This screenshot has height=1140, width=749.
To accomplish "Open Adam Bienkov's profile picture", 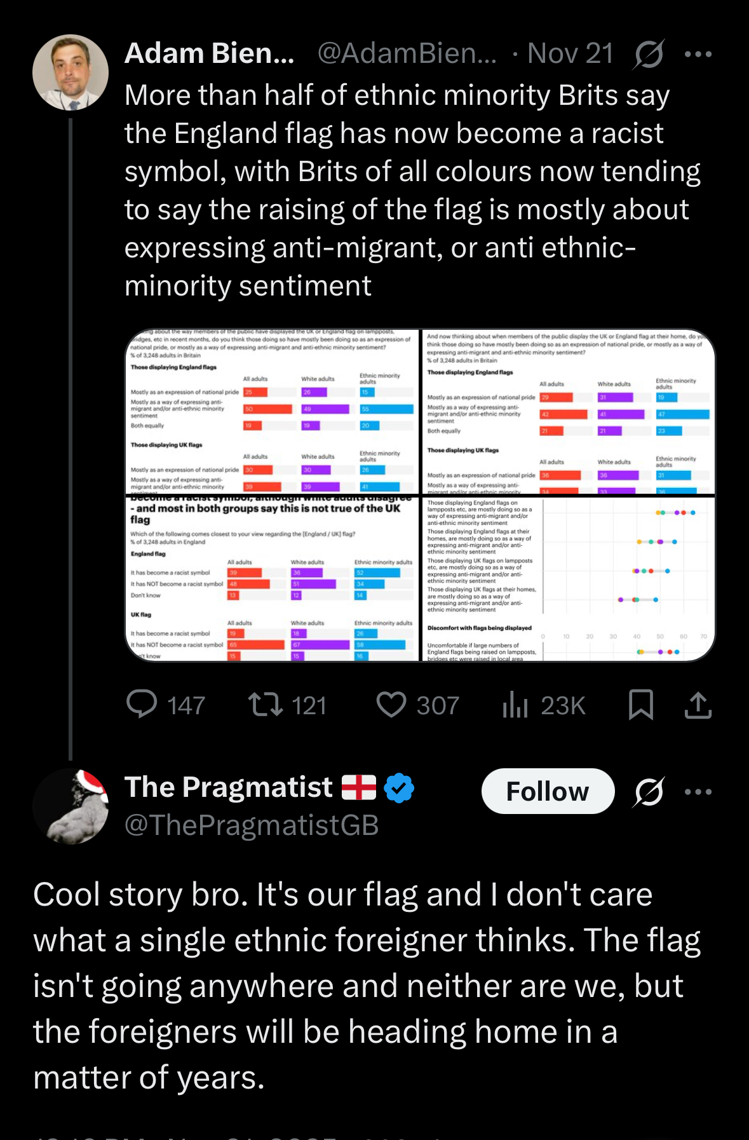I will (x=71, y=72).
